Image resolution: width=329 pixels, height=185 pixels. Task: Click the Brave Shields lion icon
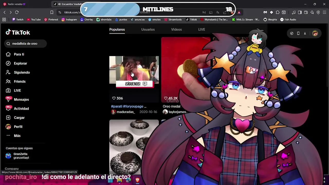click(232, 12)
